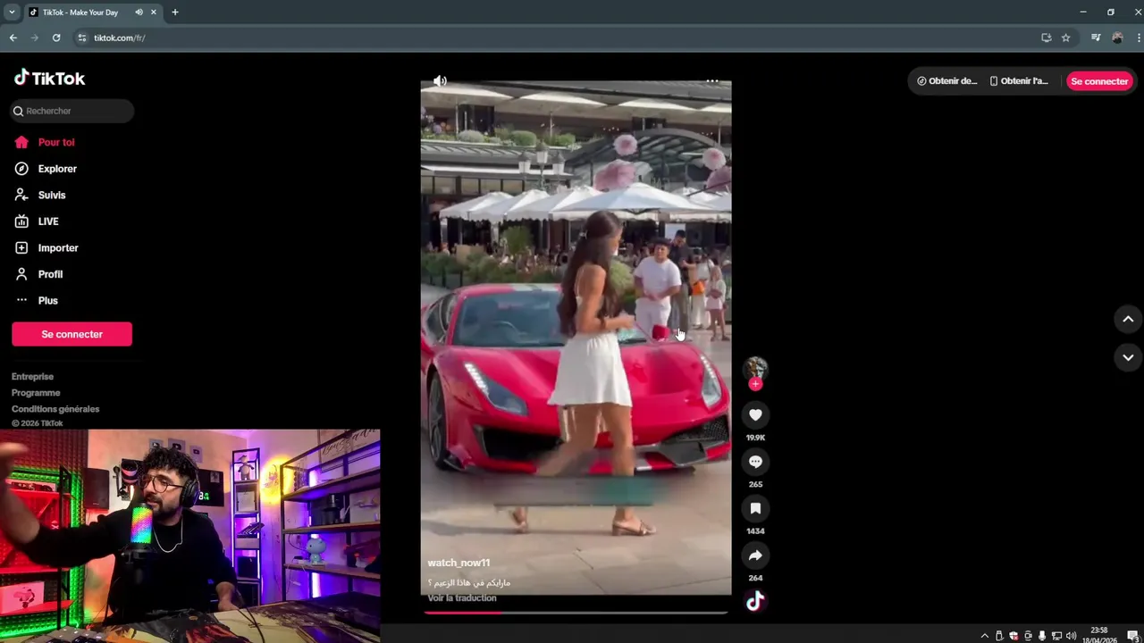Image resolution: width=1144 pixels, height=643 pixels.
Task: Save the video with the bookmark icon
Action: 755,508
